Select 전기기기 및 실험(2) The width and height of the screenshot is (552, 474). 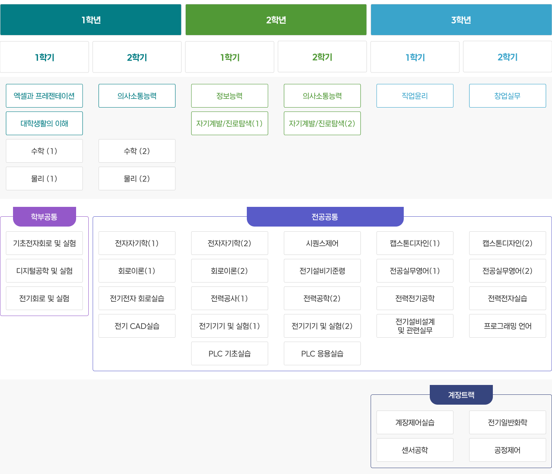click(x=322, y=326)
